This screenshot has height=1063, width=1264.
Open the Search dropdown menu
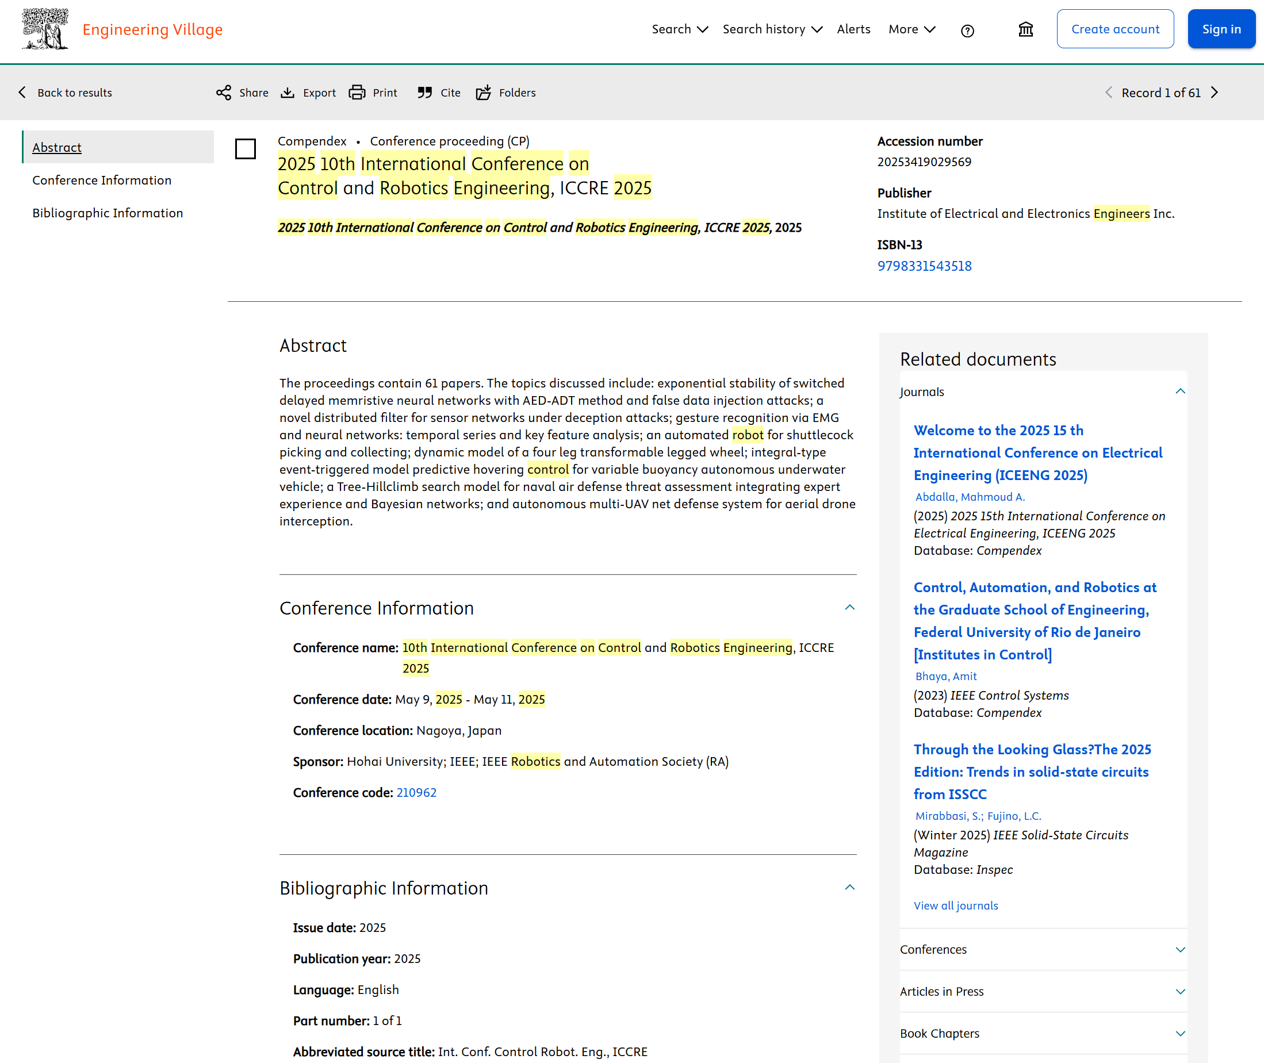tap(679, 29)
